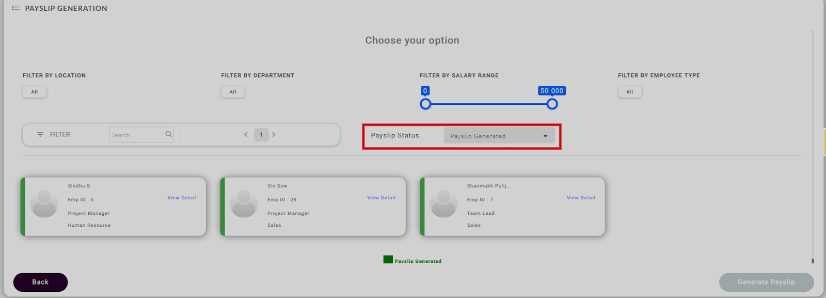
Task: Click the filter lines icon
Action: (x=40, y=135)
